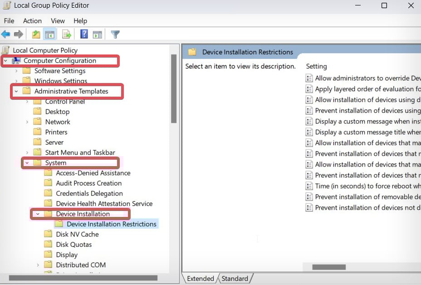Image resolution: width=421 pixels, height=285 pixels.
Task: Click the Setting column header
Action: click(316, 66)
